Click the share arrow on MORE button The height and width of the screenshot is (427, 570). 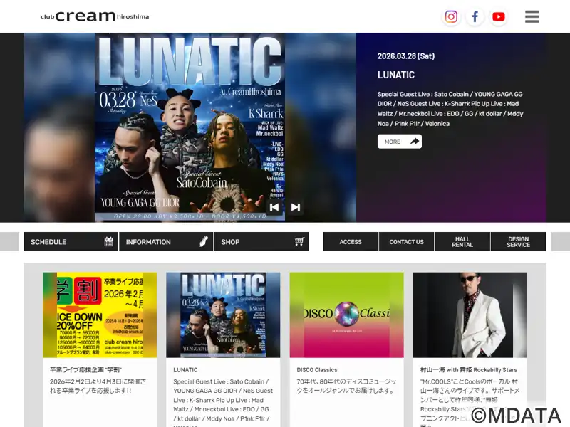tap(415, 142)
